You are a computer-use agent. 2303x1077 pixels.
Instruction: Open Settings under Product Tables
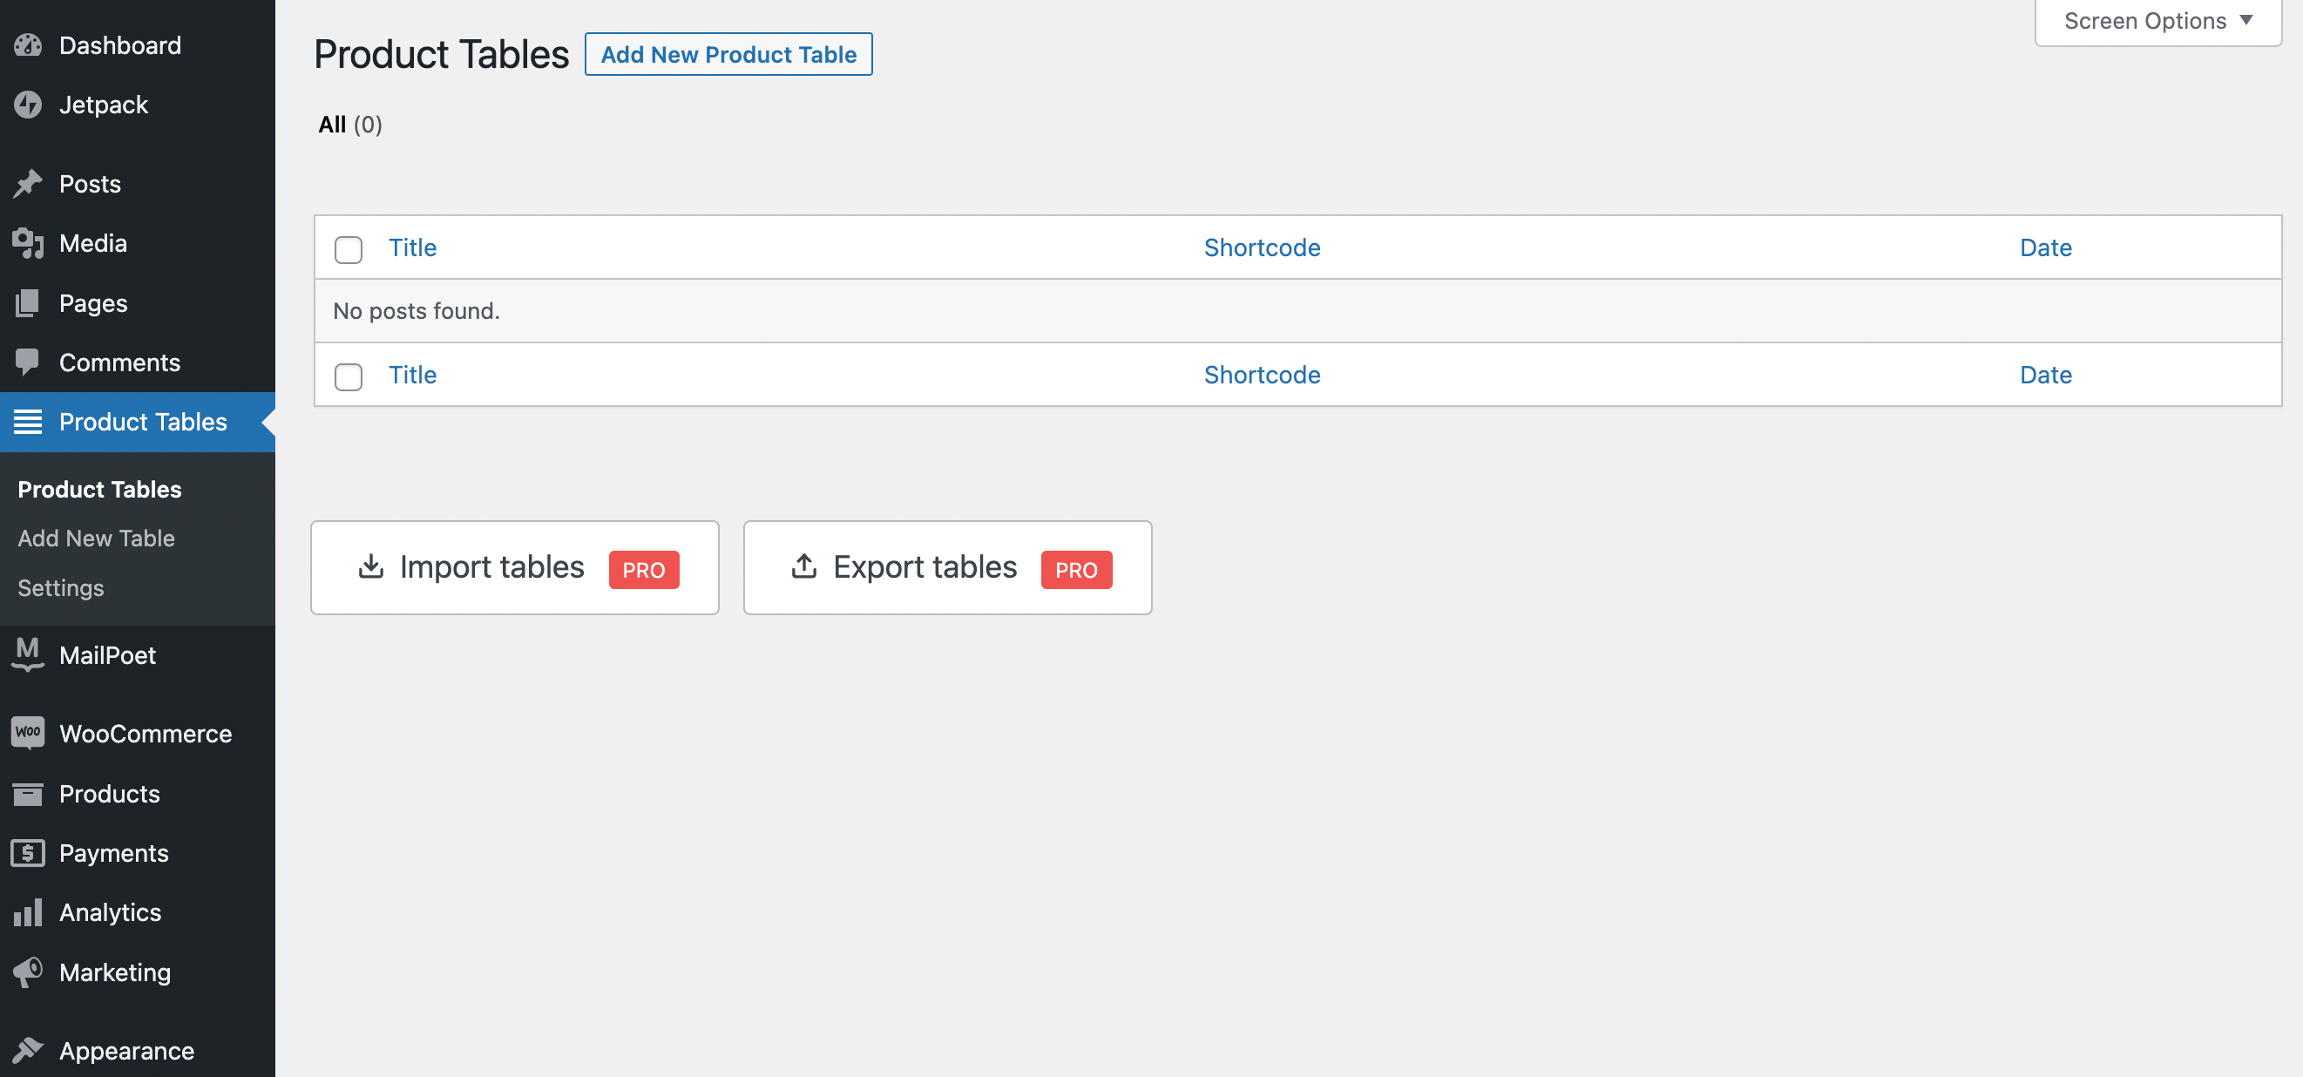coord(61,587)
